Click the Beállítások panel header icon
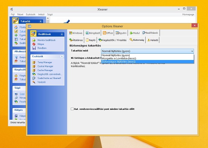Image resolution: width=208 pixels, height=148 pixels. pyautogui.click(x=33, y=33)
